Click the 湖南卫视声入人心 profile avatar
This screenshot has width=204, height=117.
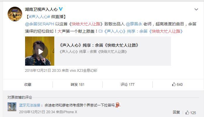pos(15,14)
